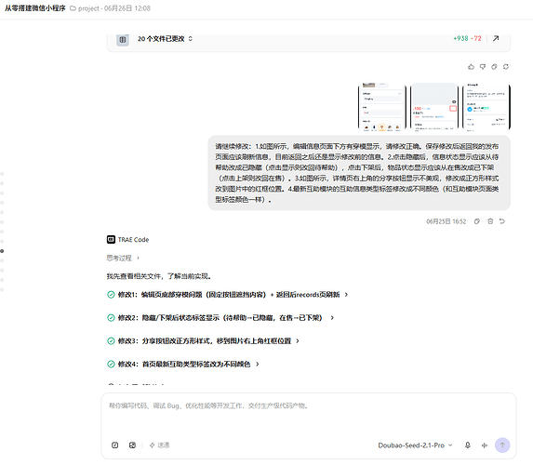Screen dimensions: 533x465
Task: Click the 06月25日 16:52 timestamp
Action: pos(446,221)
